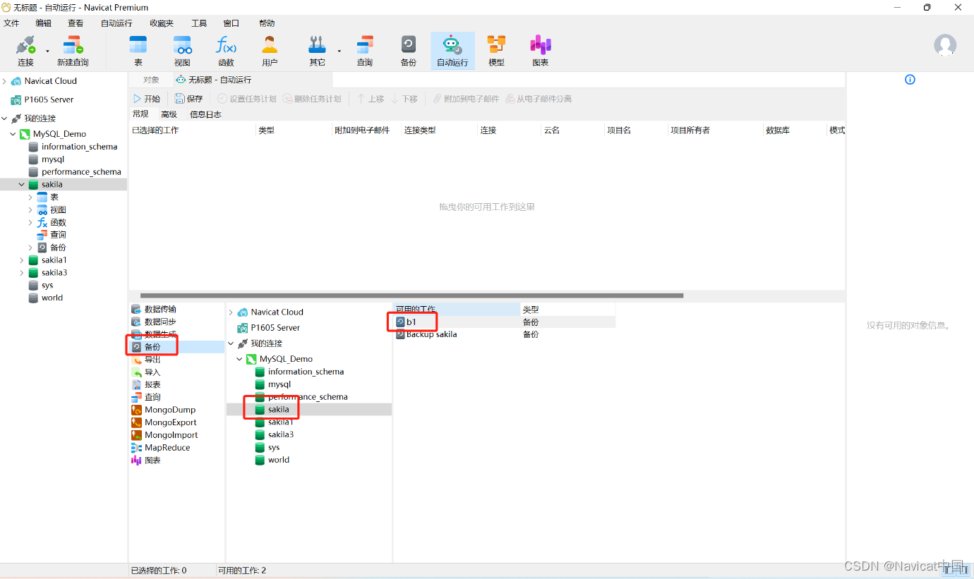The image size is (974, 579).
Task: Switch to the 信息日志 tab
Action: (x=205, y=114)
